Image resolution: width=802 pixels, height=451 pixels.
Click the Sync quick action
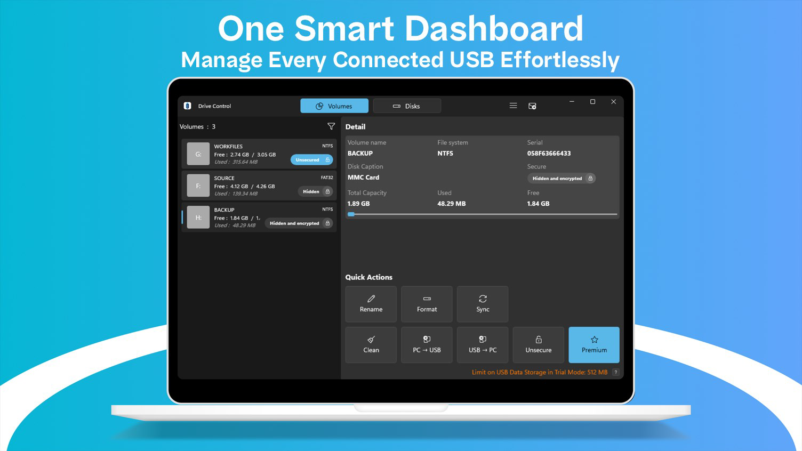point(483,304)
